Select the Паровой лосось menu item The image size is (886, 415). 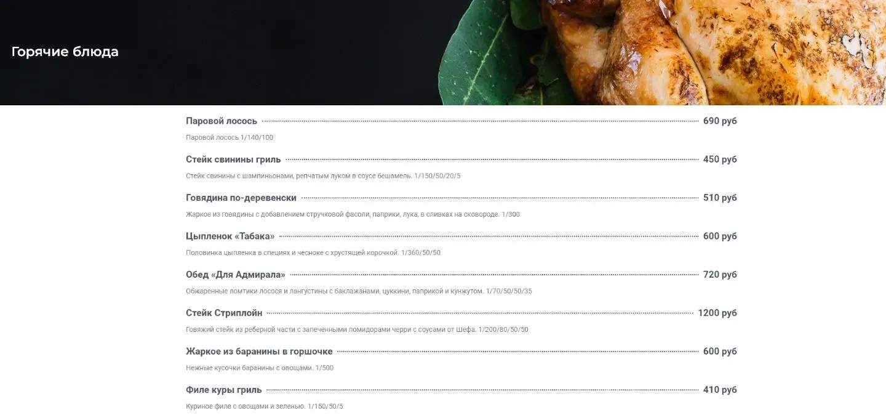point(221,121)
